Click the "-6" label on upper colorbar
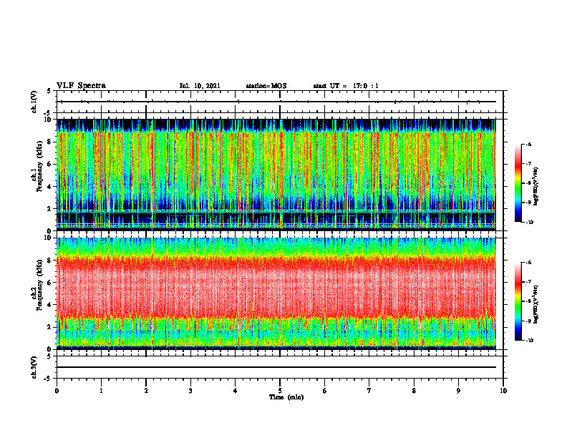Screen dimensions: 567x438 [528, 145]
